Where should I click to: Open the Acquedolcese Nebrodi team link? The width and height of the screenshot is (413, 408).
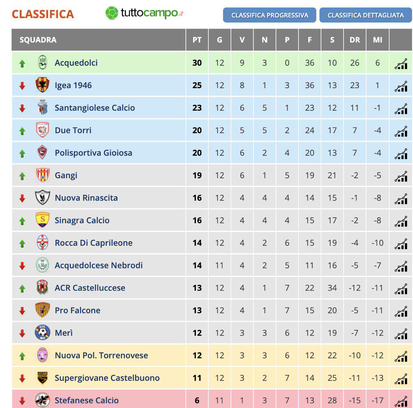pyautogui.click(x=98, y=265)
